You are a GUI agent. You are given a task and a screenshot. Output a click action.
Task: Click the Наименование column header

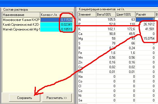coord(21,15)
